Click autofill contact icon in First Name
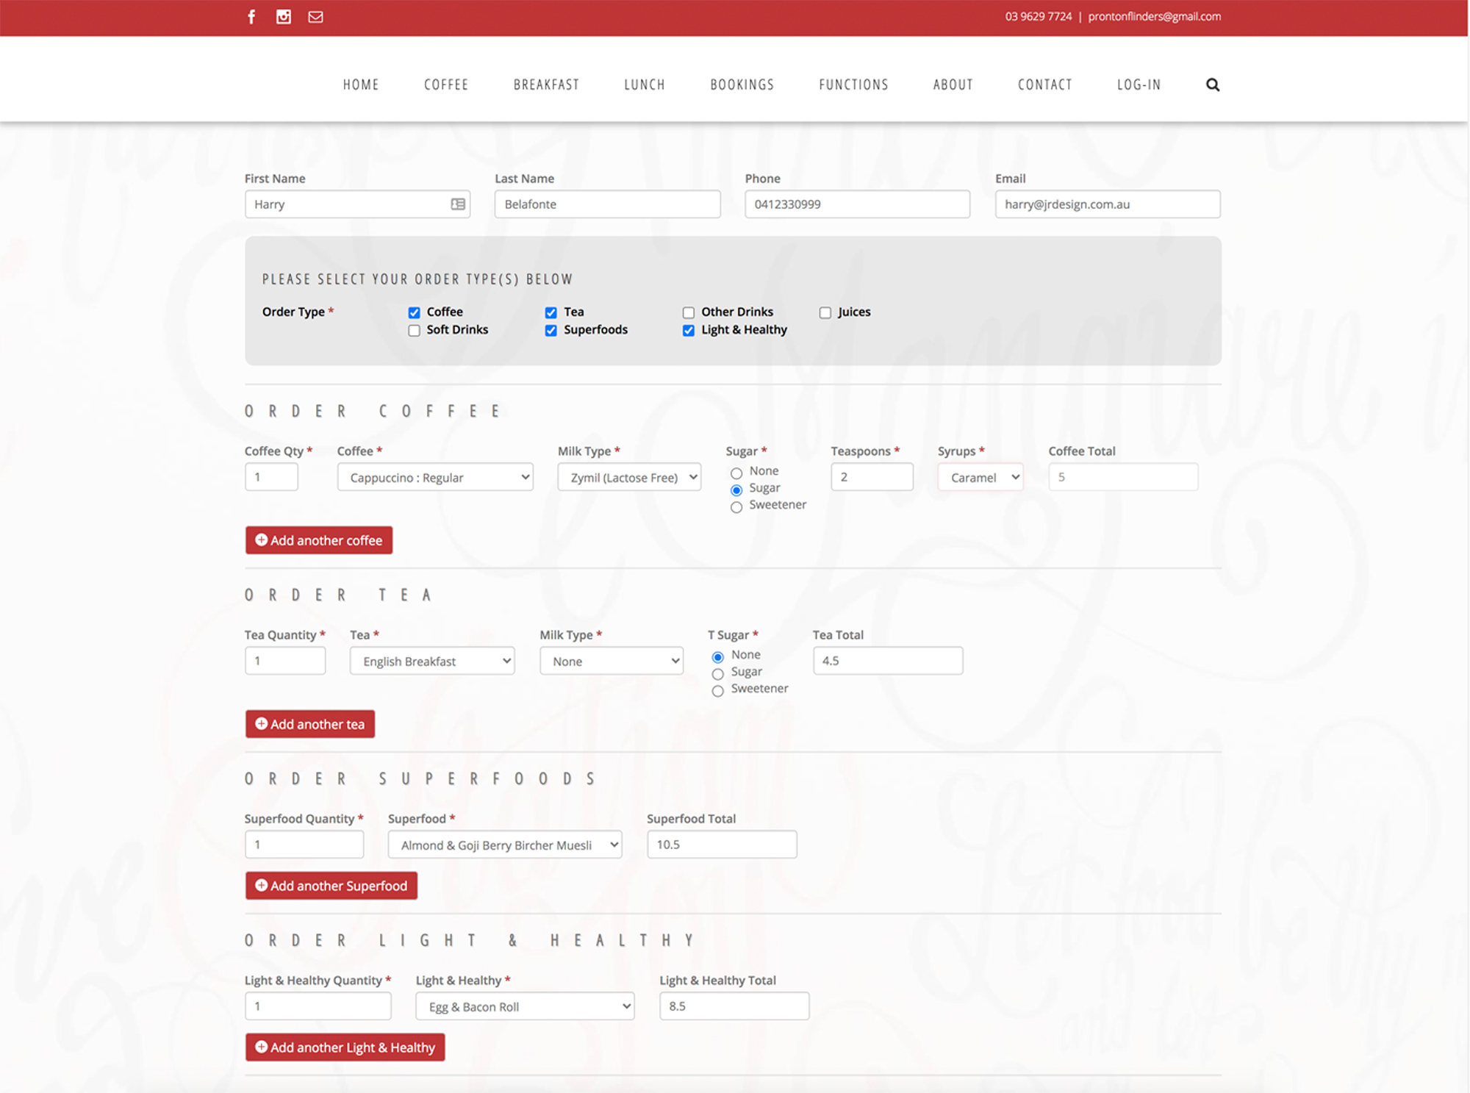Viewport: 1470px width, 1093px height. point(458,204)
